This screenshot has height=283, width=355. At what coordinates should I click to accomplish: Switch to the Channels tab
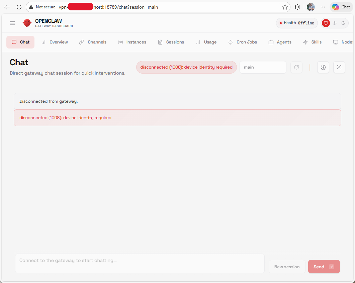click(x=93, y=42)
